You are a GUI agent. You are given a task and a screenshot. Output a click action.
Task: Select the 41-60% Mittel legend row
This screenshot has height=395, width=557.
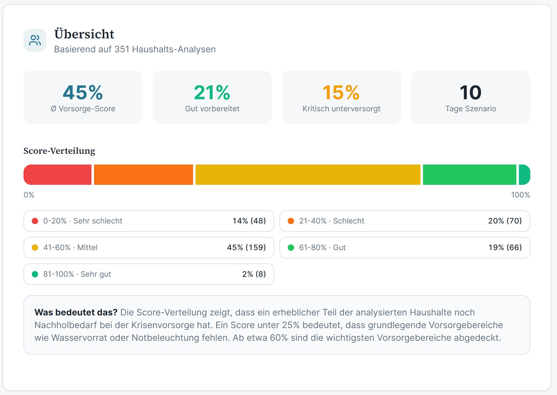coord(149,248)
